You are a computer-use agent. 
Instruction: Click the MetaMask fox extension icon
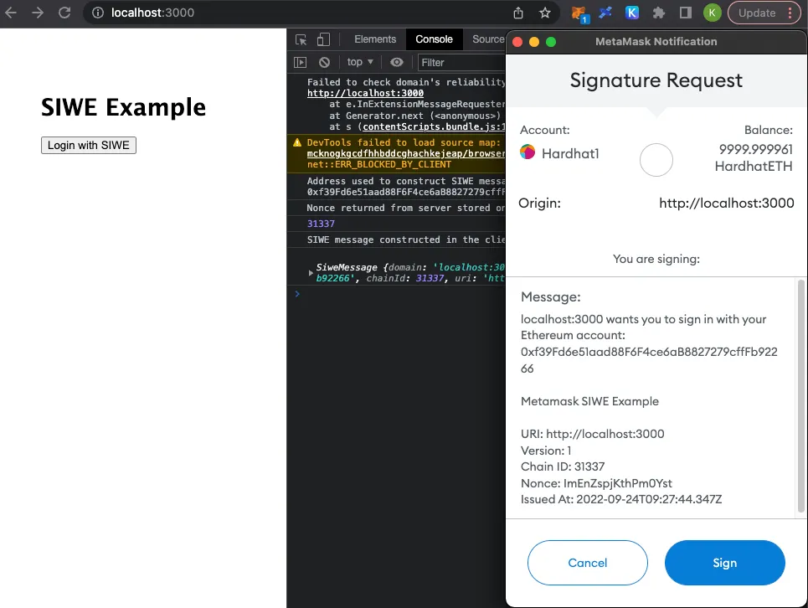click(579, 13)
